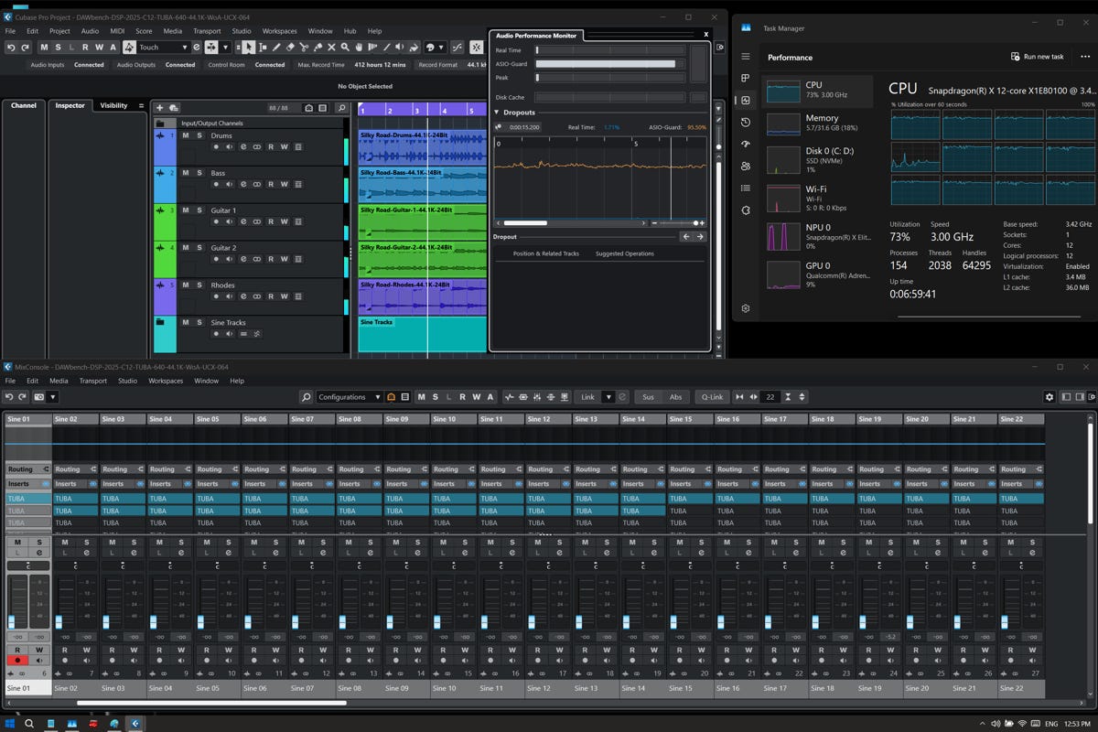Enable record on Sine 01 channel

16,660
